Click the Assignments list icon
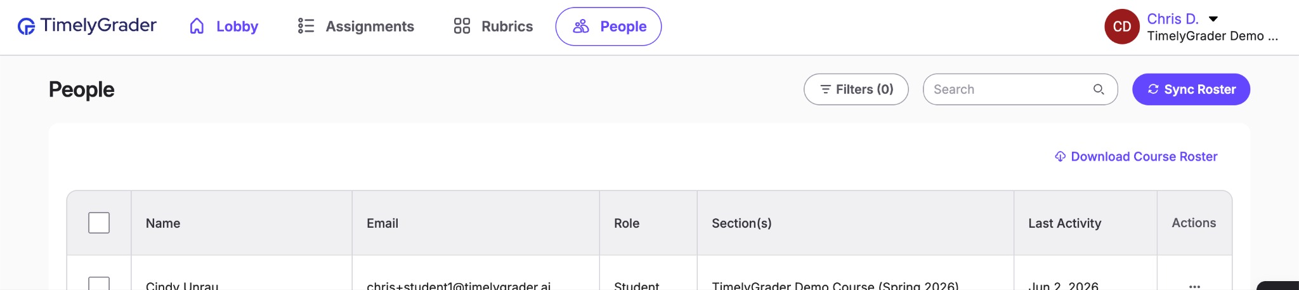 pyautogui.click(x=306, y=26)
